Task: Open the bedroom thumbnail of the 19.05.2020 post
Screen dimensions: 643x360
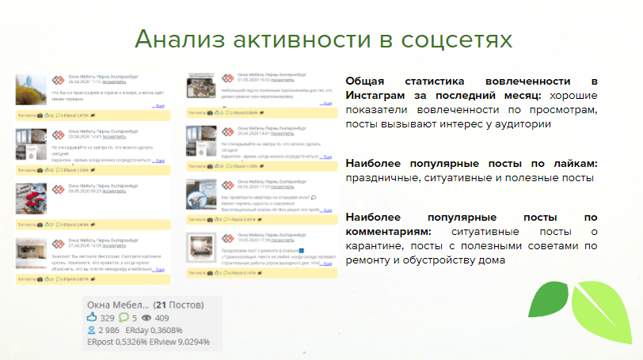Action: point(201,248)
